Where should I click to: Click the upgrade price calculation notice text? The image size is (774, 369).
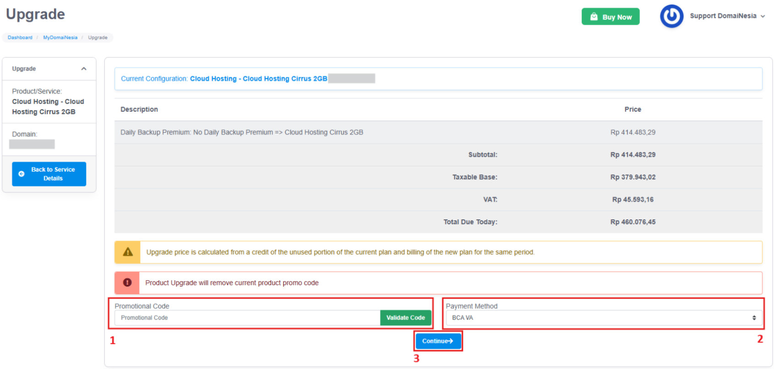coord(340,252)
